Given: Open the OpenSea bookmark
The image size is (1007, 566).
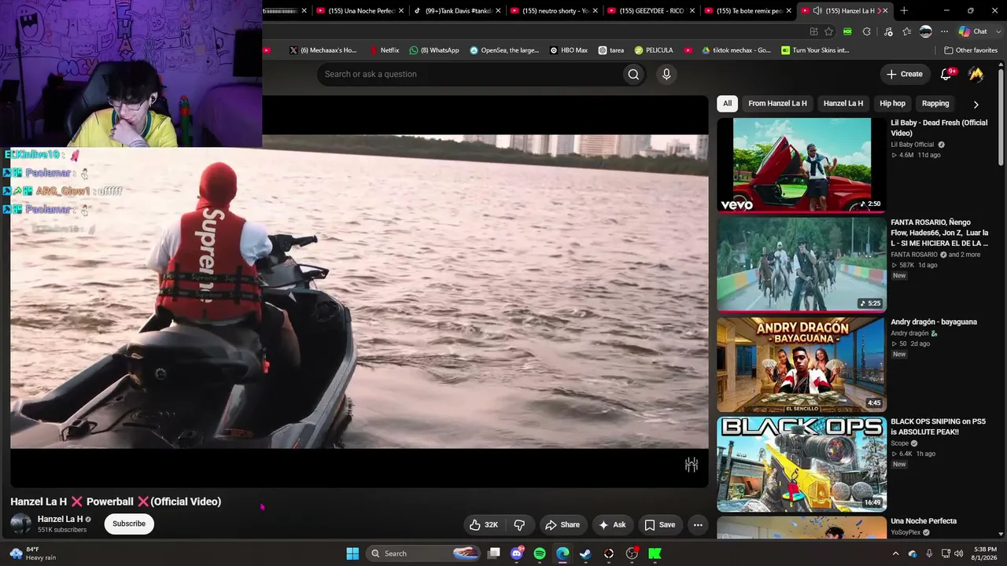Looking at the screenshot, I should pyautogui.click(x=504, y=50).
